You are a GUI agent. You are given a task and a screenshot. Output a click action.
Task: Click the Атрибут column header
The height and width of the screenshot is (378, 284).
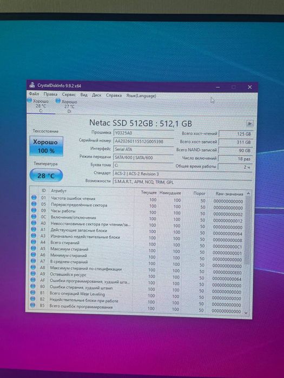pos(58,191)
